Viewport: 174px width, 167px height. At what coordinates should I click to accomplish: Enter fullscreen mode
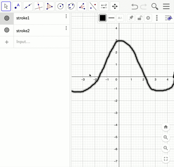(166, 159)
